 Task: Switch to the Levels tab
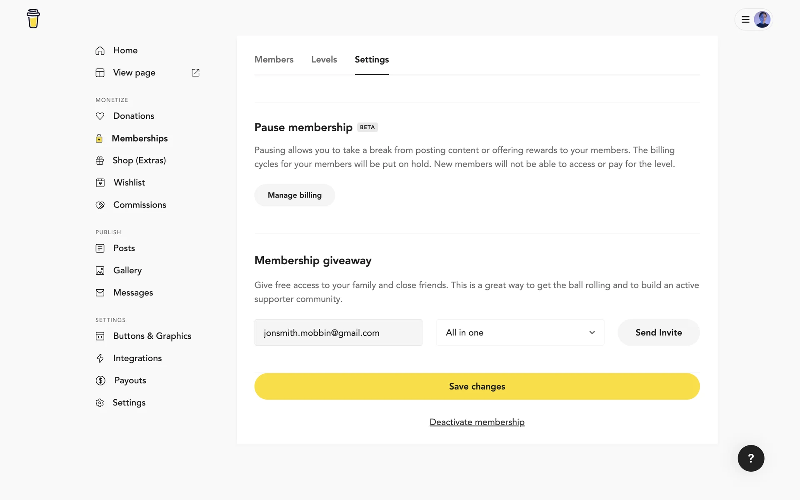[x=324, y=60]
